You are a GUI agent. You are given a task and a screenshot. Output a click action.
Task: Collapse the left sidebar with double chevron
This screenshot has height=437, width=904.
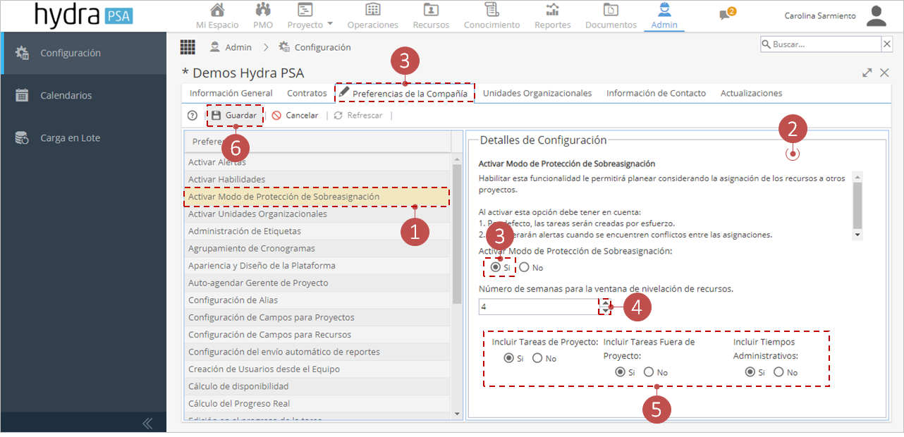click(147, 424)
